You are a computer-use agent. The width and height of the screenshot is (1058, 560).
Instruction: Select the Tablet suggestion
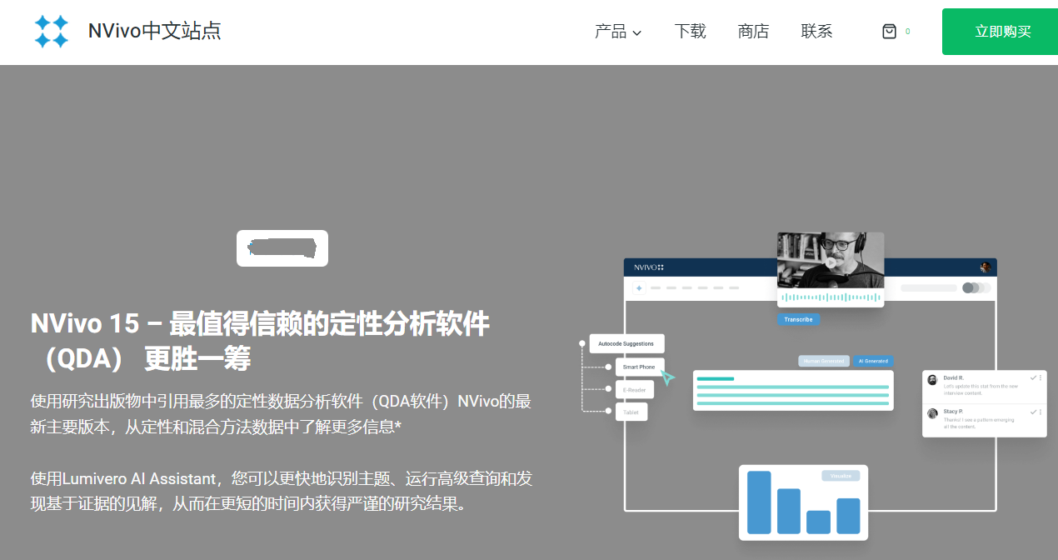tap(631, 412)
